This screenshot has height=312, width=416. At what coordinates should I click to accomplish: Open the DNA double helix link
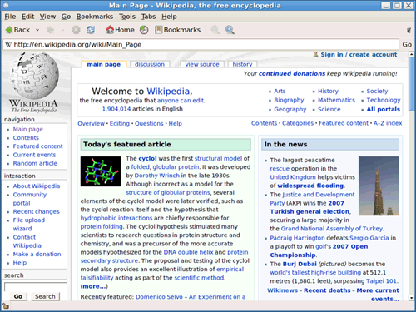pos(188,252)
